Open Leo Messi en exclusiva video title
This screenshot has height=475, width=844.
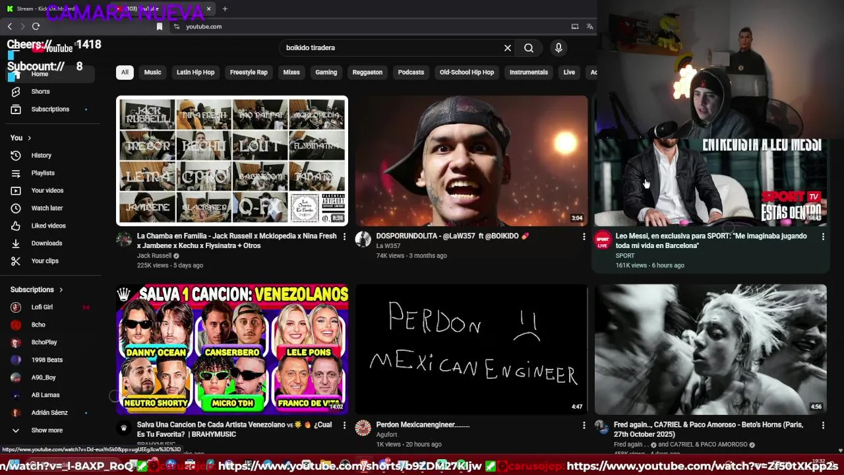[x=711, y=241]
